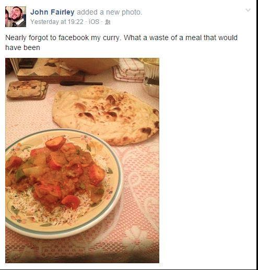
Task: Open the 'Yesterday at 19:22' timestamp link
Action: pyautogui.click(x=57, y=22)
